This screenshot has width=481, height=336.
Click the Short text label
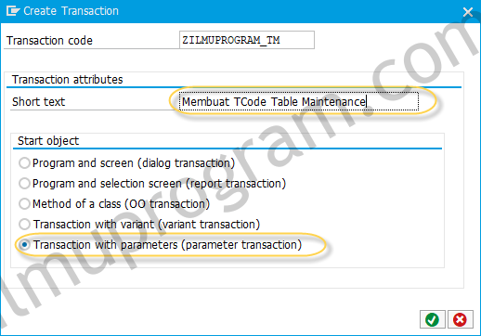pos(38,102)
